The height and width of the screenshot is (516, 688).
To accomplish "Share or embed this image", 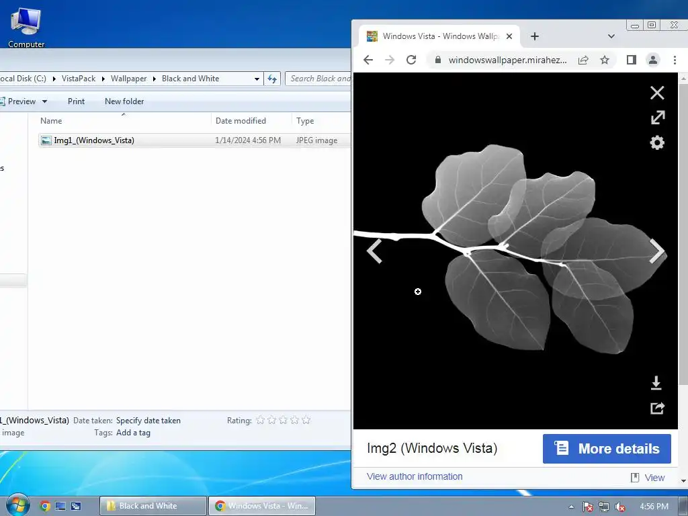I will (657, 408).
